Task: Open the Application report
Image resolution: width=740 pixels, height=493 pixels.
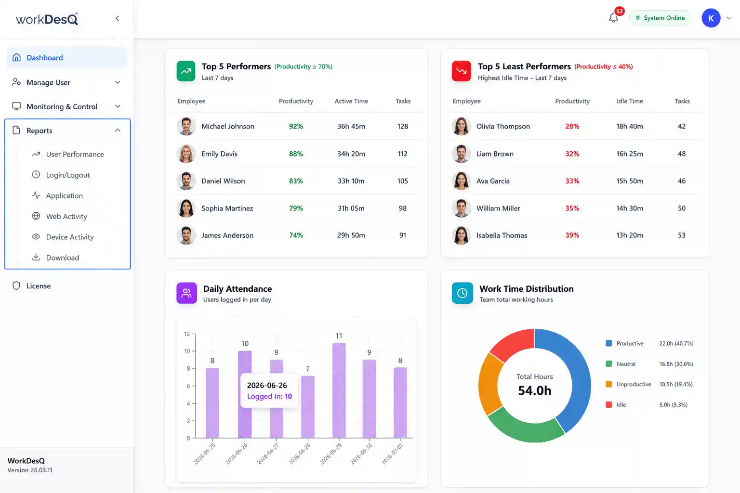Action: 65,195
